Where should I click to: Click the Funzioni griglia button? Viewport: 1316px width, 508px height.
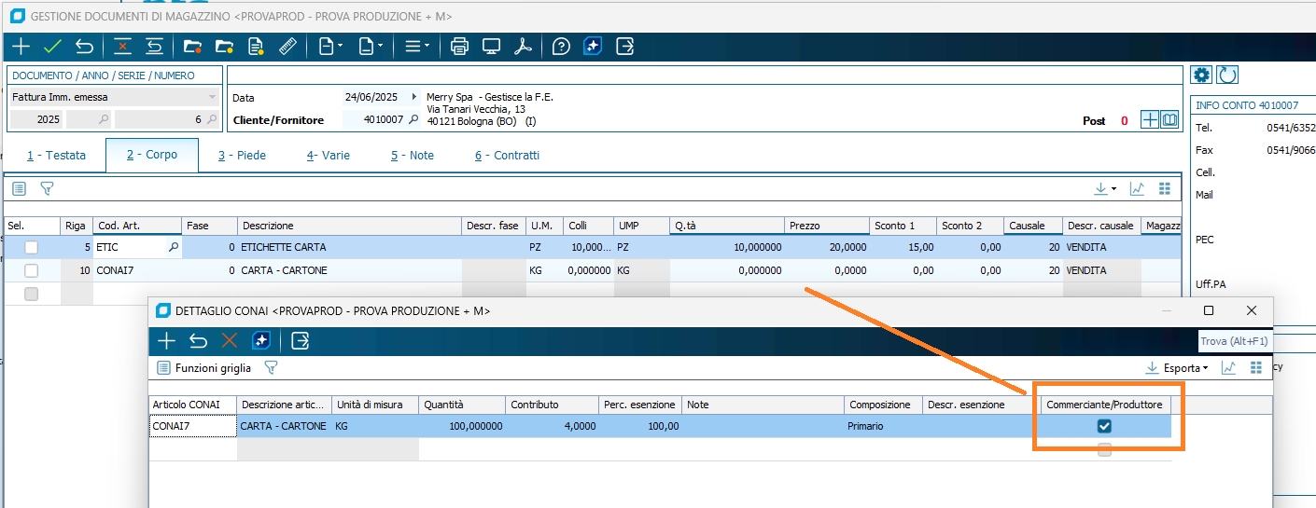pos(204,368)
